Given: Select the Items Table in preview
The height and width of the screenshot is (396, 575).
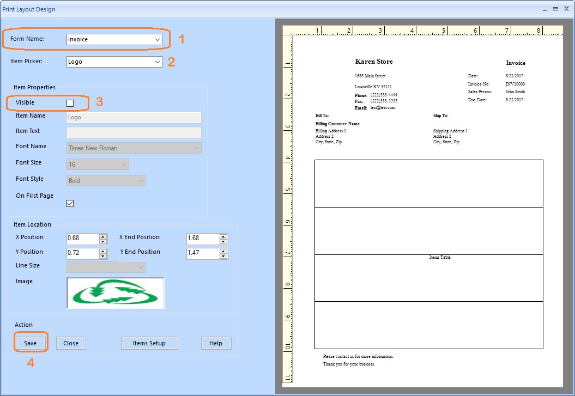Looking at the screenshot, I should tap(439, 257).
